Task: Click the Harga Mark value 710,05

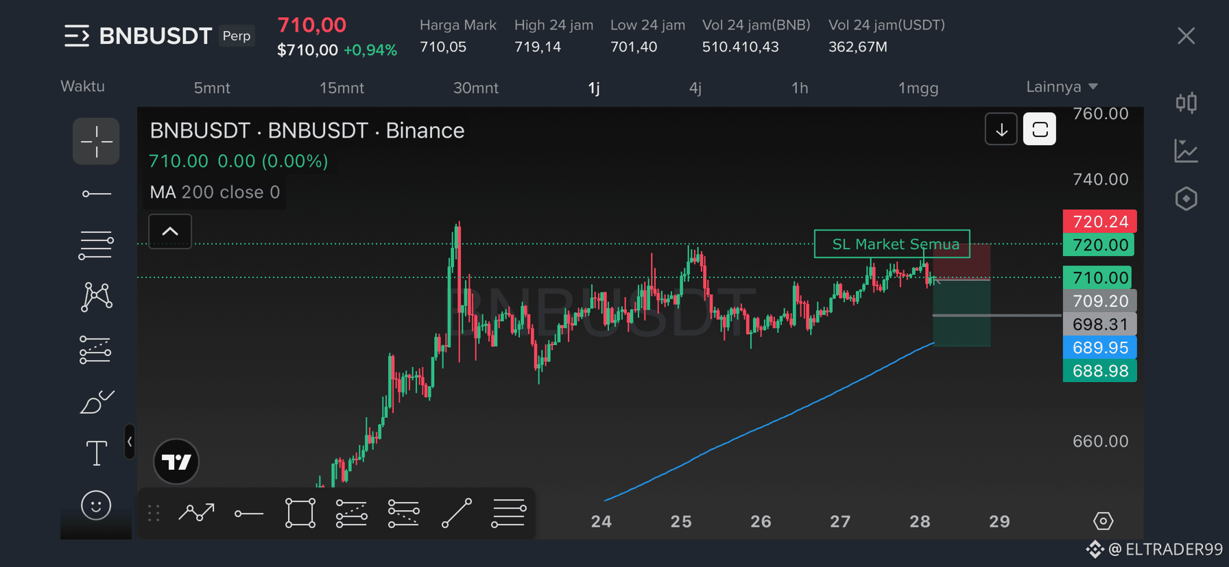Action: [x=443, y=47]
